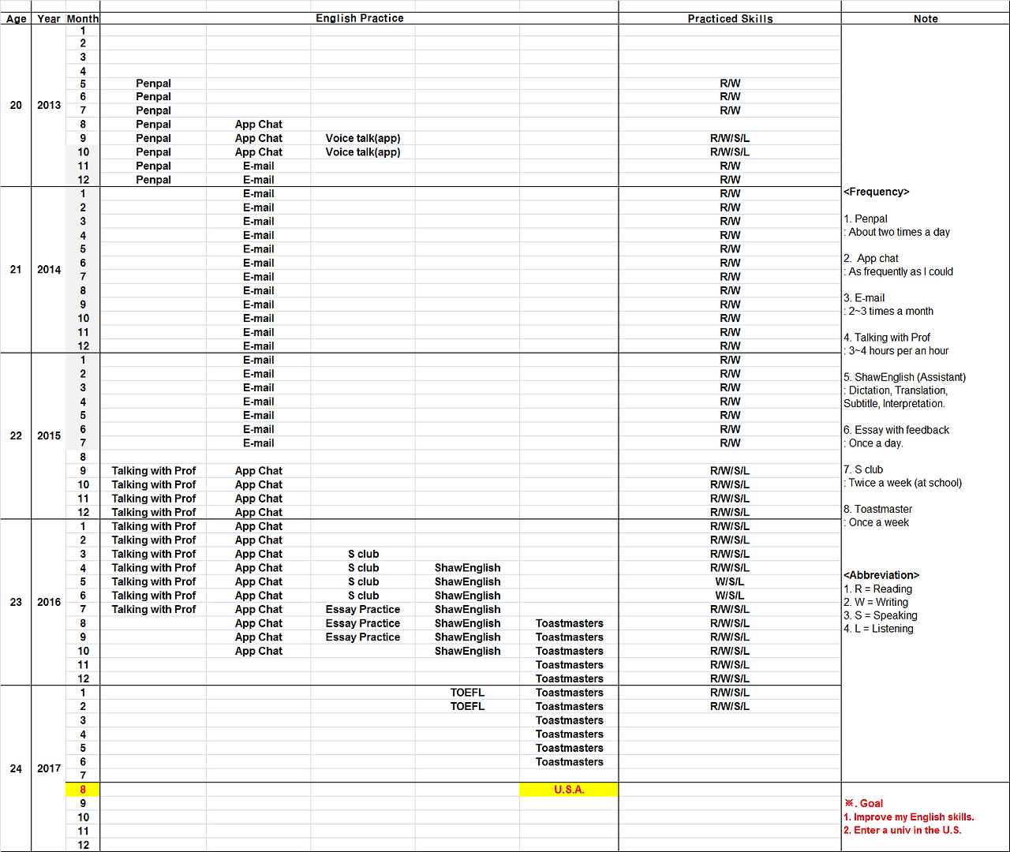This screenshot has width=1010, height=852.
Task: Select the 2015 year cell
Action: coord(49,435)
